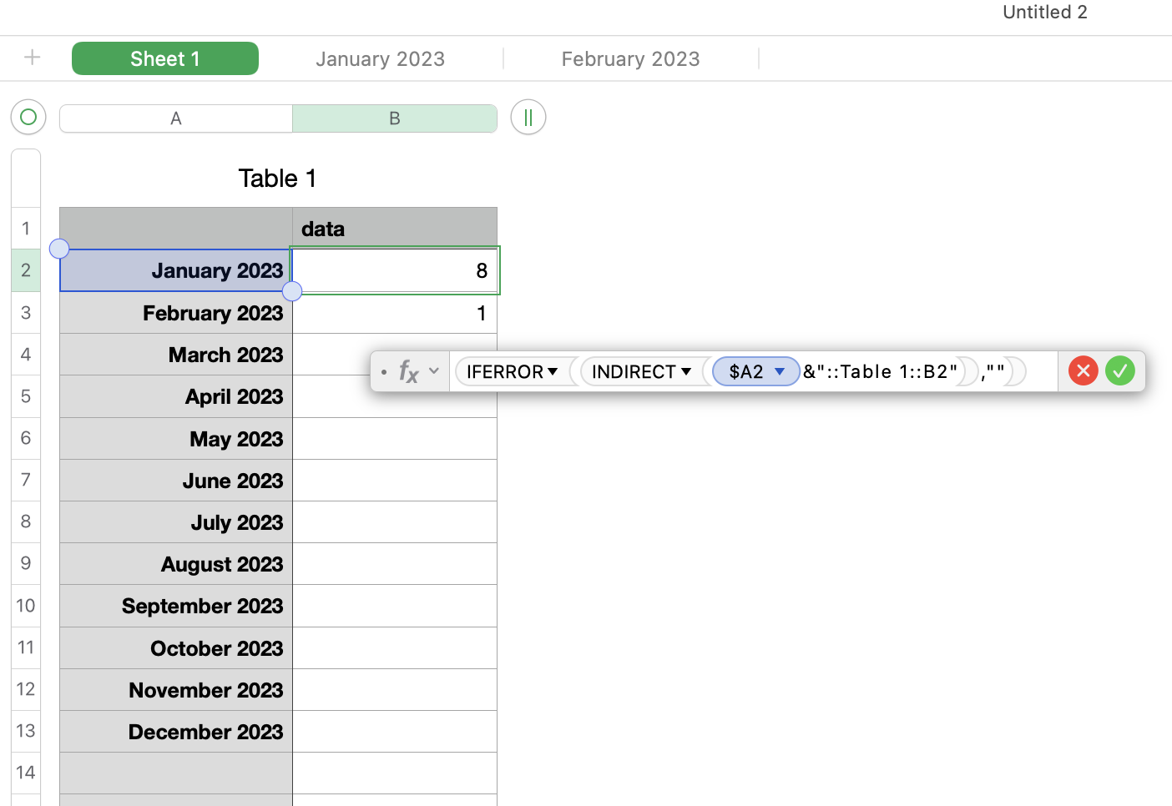Select row 7 header number
The height and width of the screenshot is (806, 1172).
26,480
